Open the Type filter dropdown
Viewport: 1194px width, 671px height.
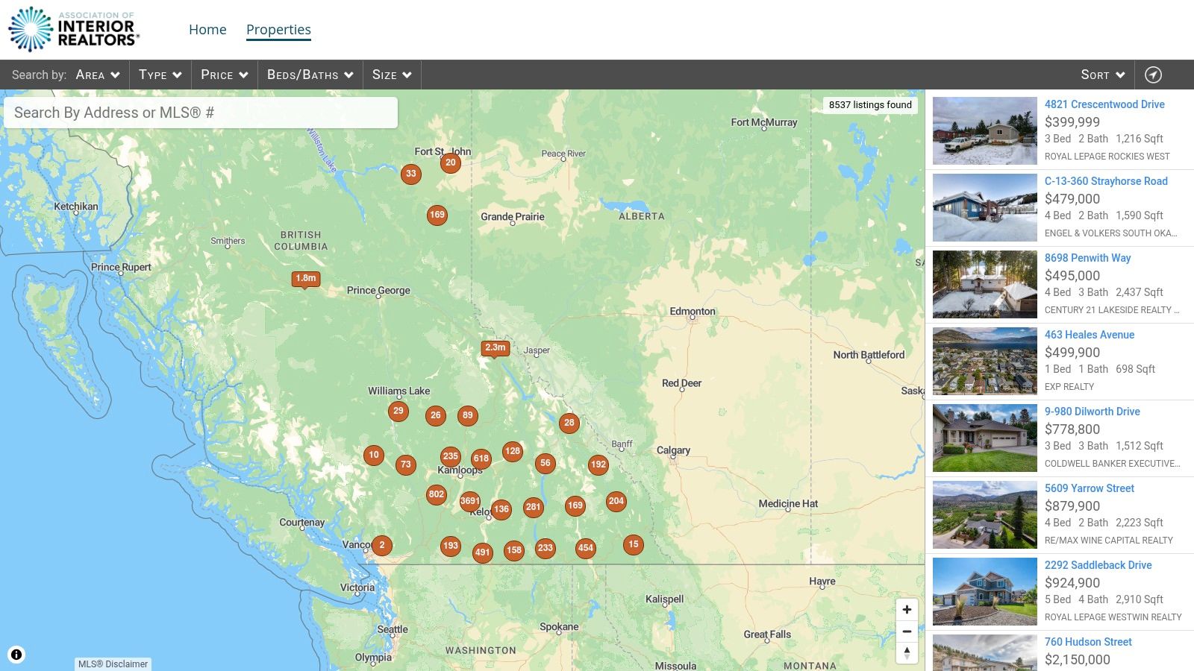pos(159,74)
